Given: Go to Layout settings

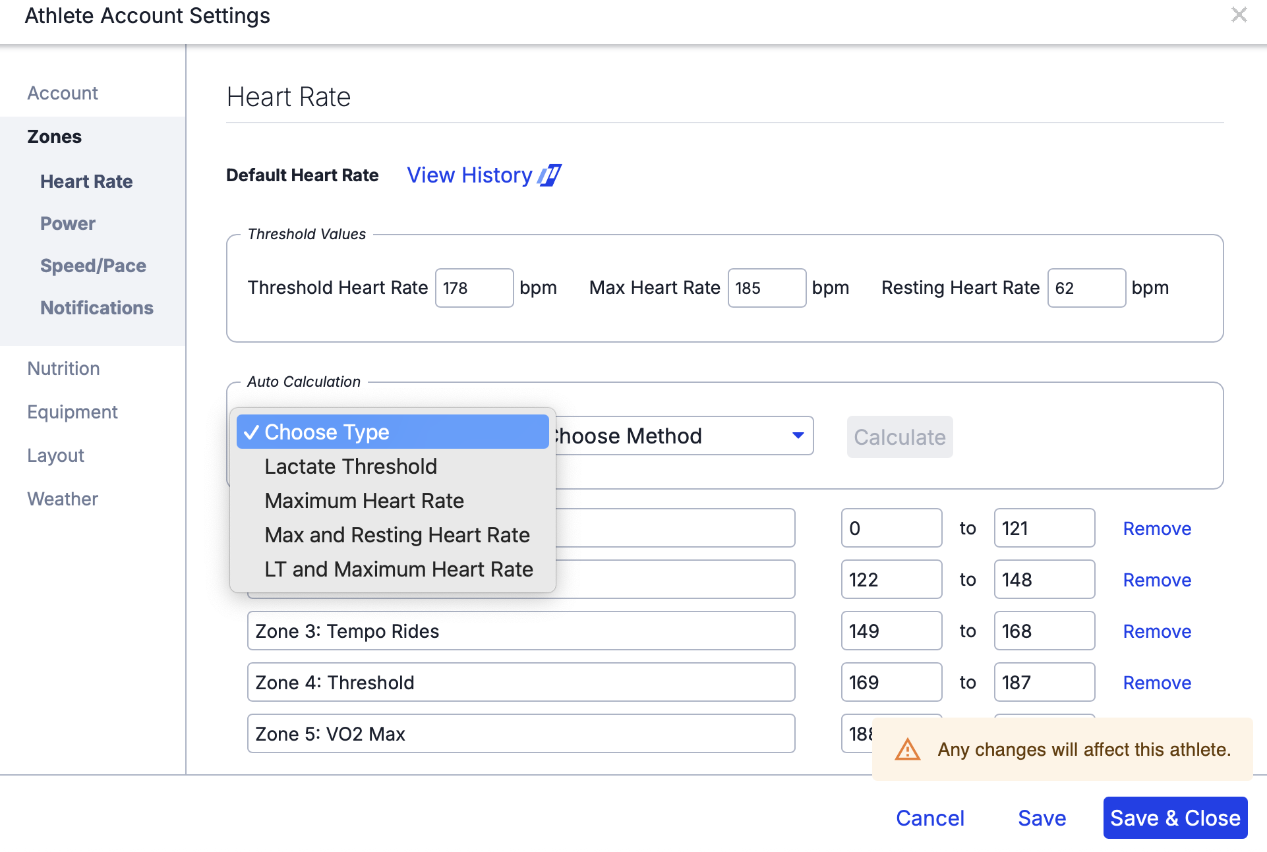Looking at the screenshot, I should click(x=56, y=455).
